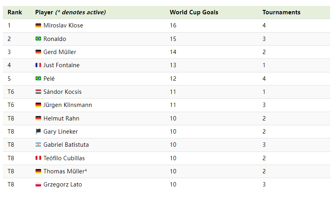This screenshot has width=333, height=198.
Task: Click the Peru flag beside Teófilo Cubillas
Action: pos(38,158)
